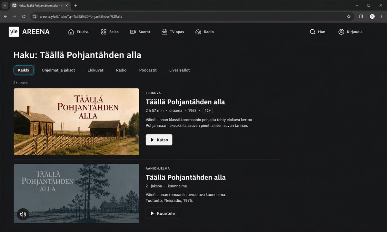The image size is (387, 232).
Task: Go to Etusivu home page
Action: [79, 32]
